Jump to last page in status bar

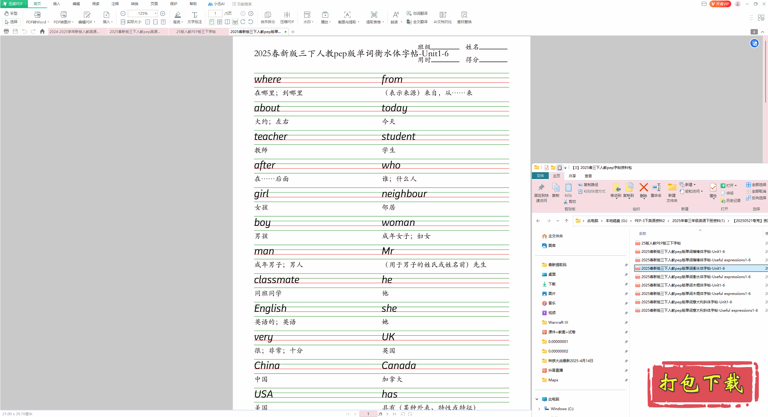coord(394,414)
